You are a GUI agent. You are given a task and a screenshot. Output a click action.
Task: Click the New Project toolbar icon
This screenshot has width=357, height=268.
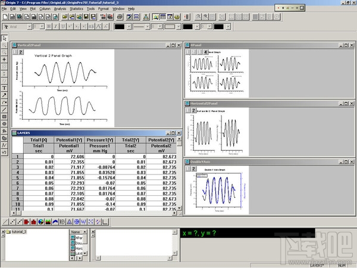(x=5, y=17)
